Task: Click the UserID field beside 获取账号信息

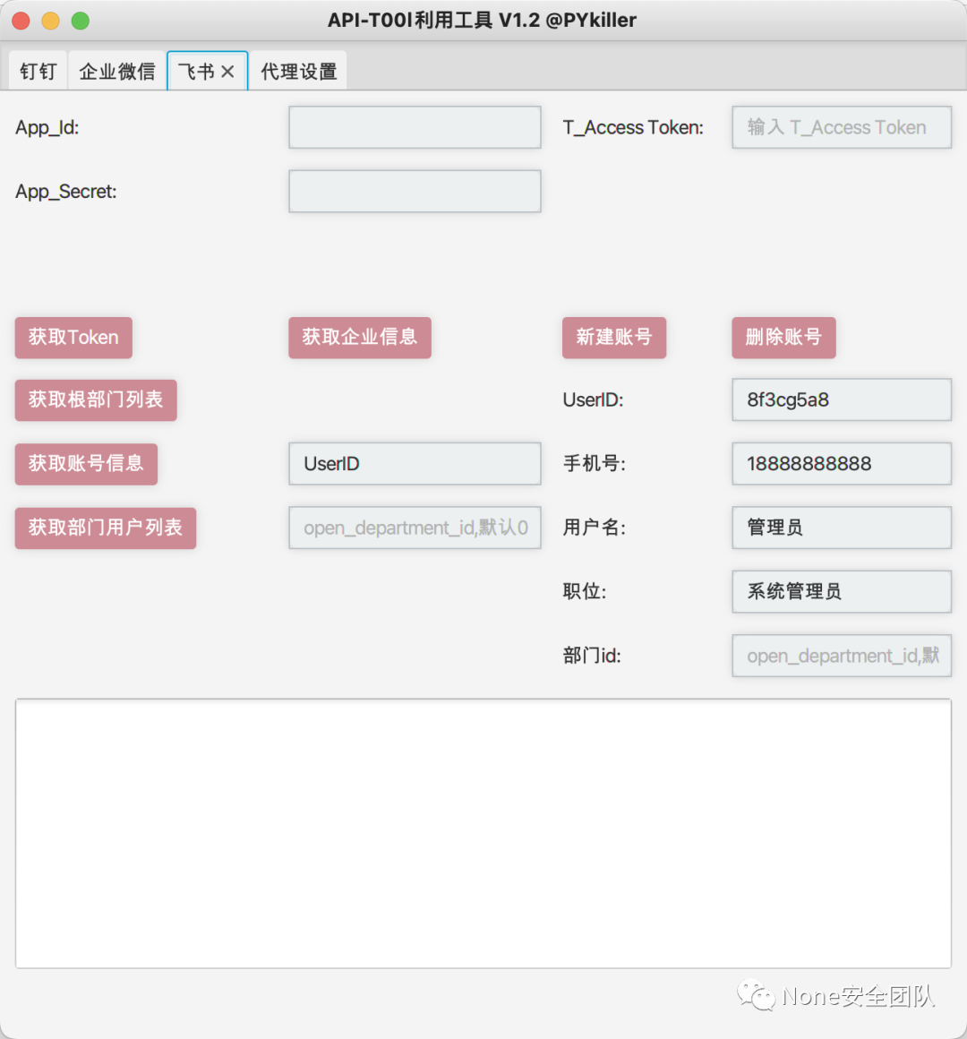Action: [x=415, y=464]
